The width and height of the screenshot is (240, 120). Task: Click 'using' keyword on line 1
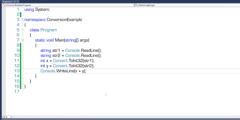click(29, 10)
